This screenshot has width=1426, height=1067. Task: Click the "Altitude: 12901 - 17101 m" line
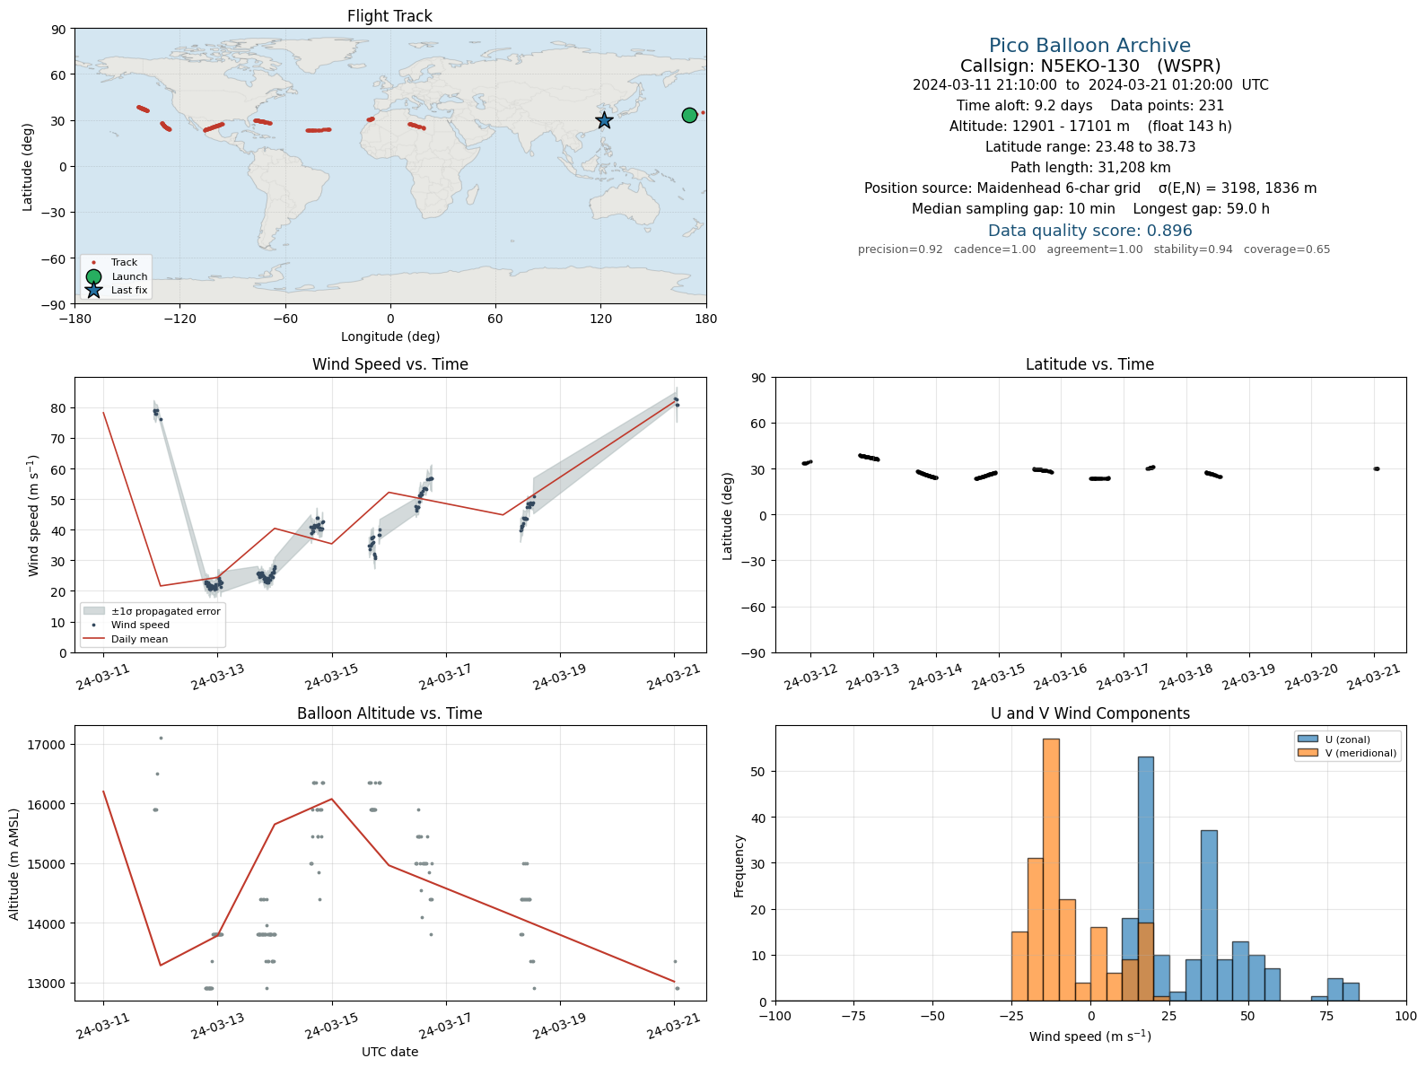tap(1090, 127)
